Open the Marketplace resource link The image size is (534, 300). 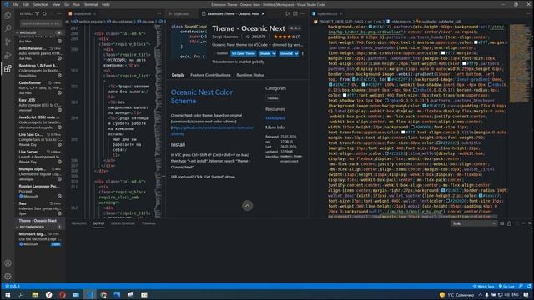[275, 118]
